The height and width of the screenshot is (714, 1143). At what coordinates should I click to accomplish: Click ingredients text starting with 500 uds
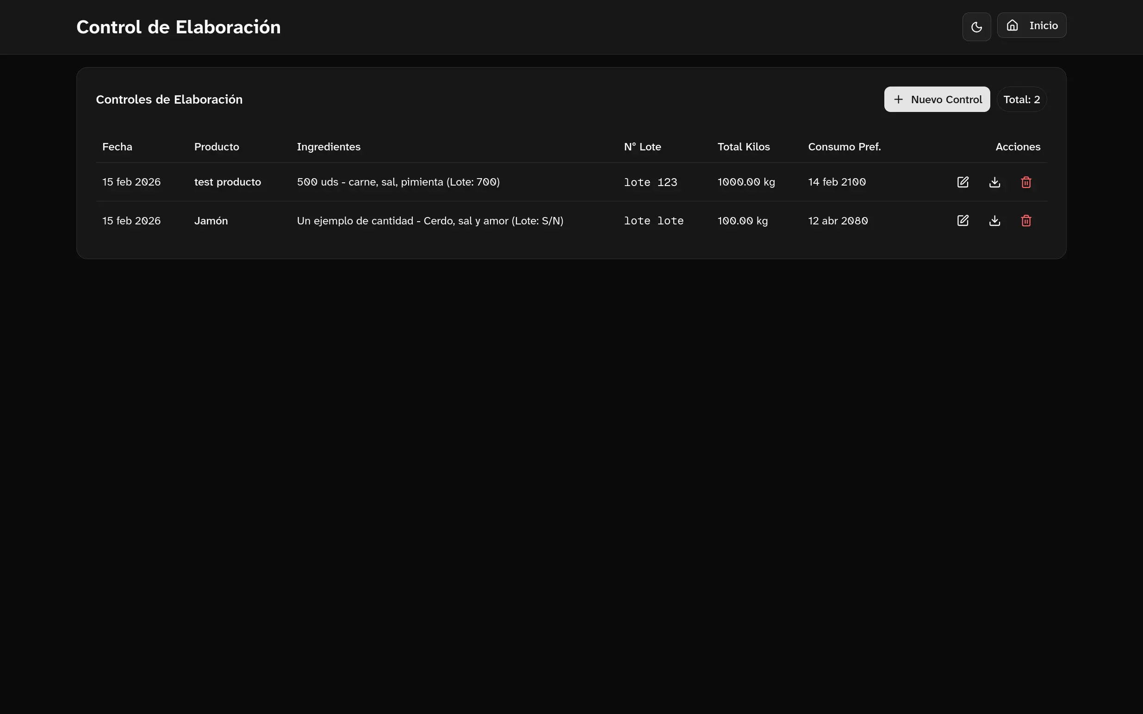[x=398, y=182]
